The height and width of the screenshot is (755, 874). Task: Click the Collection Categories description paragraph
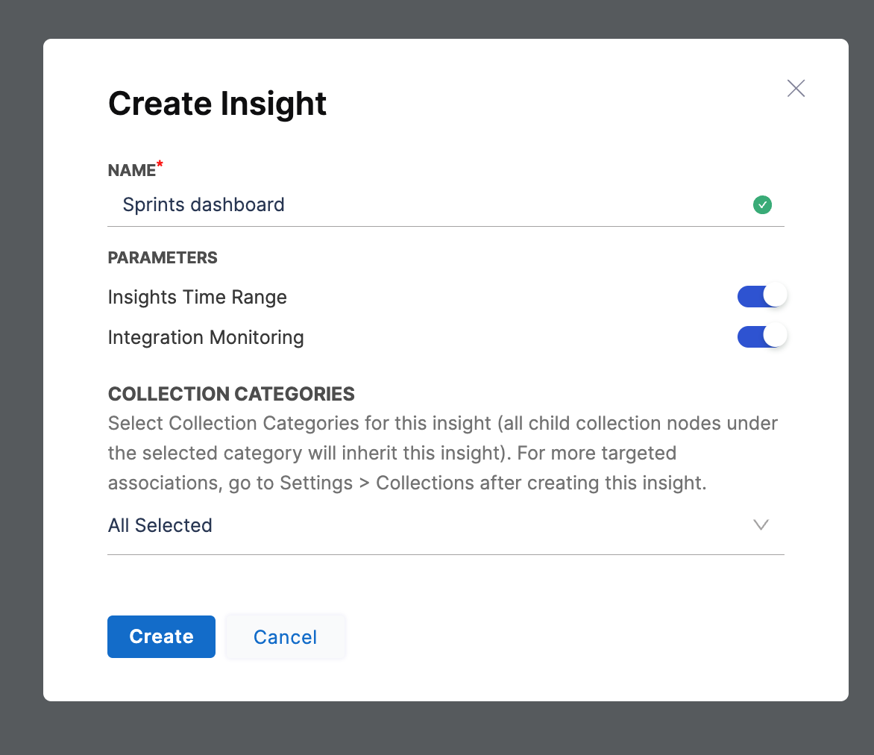coord(443,453)
